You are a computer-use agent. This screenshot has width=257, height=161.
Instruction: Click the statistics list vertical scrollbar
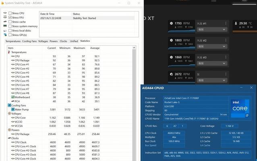pos(134,105)
